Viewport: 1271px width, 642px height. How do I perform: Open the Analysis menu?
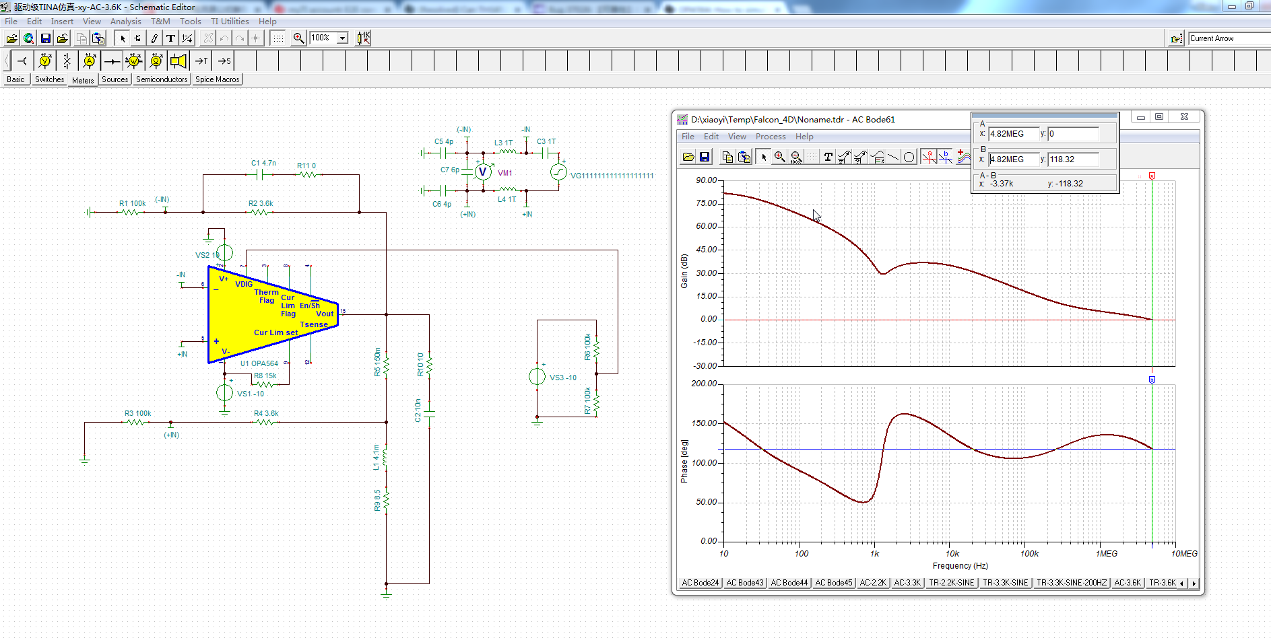click(x=125, y=22)
